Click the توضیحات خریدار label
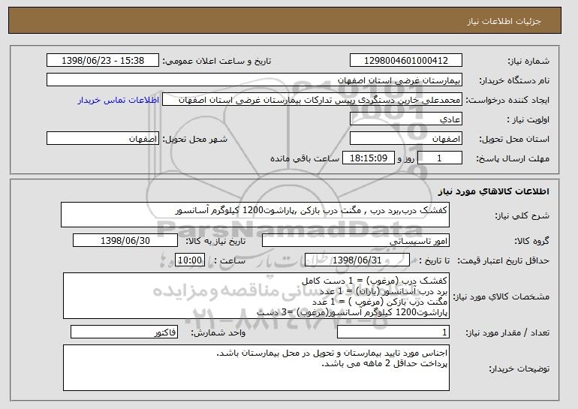This screenshot has height=409, width=578. point(519,368)
